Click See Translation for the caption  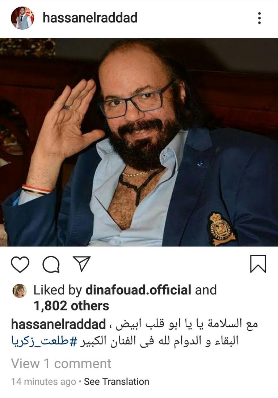pos(117,382)
